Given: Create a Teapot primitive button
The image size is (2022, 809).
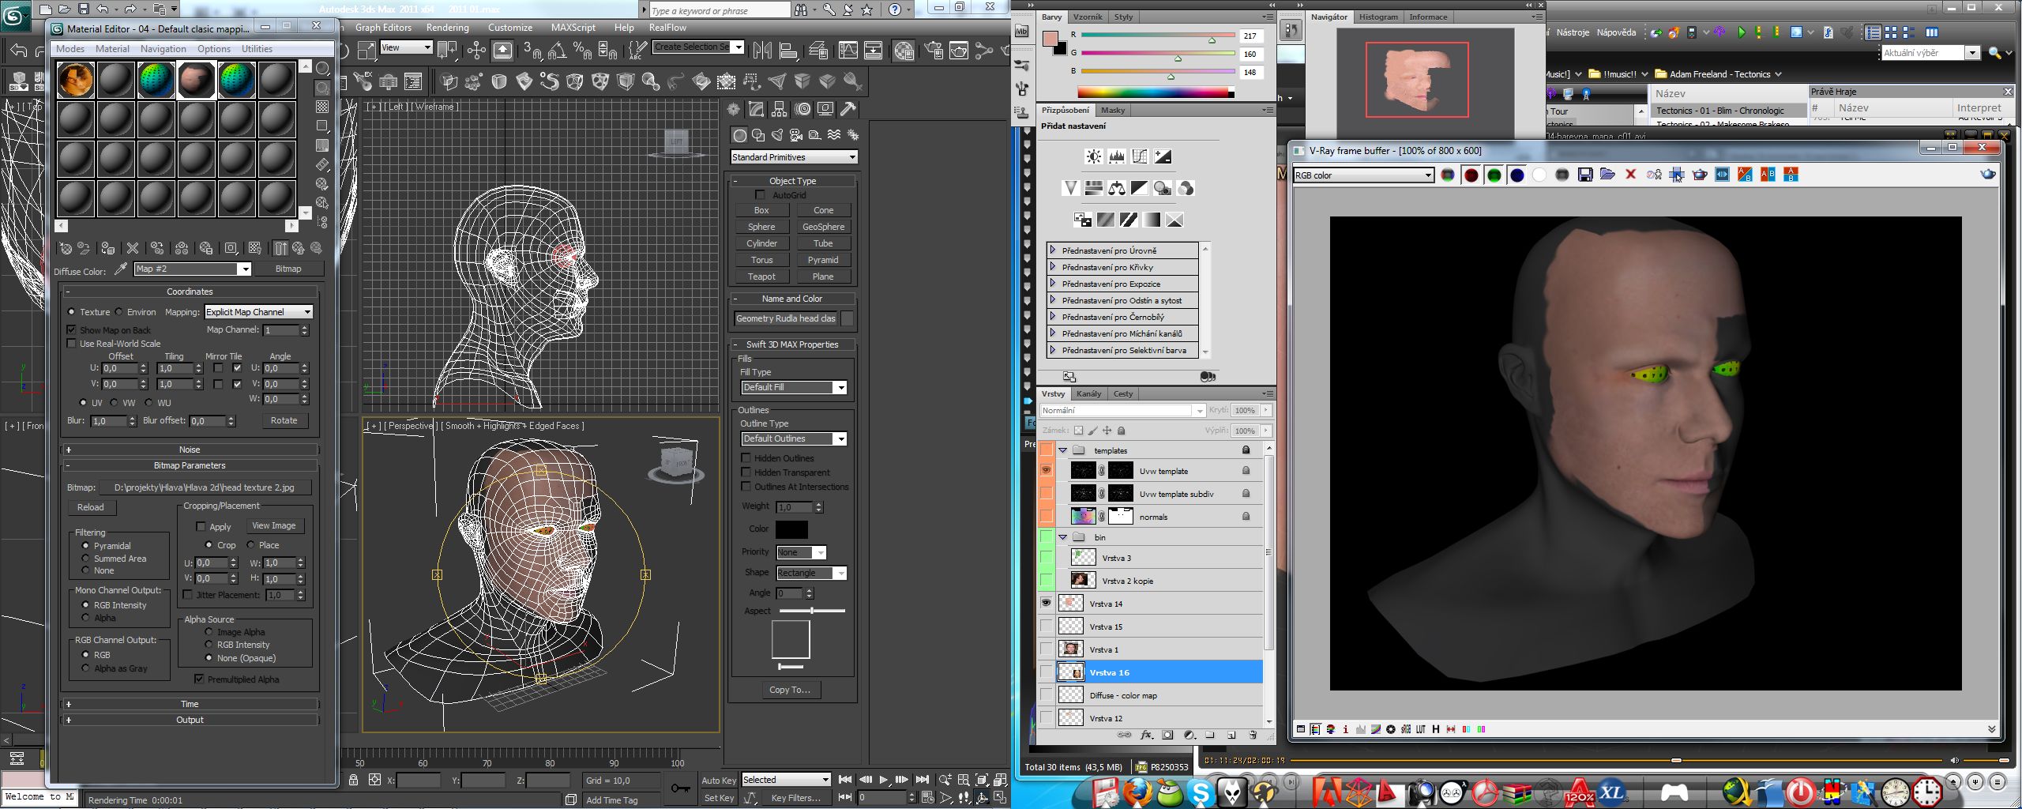Looking at the screenshot, I should click(x=761, y=277).
